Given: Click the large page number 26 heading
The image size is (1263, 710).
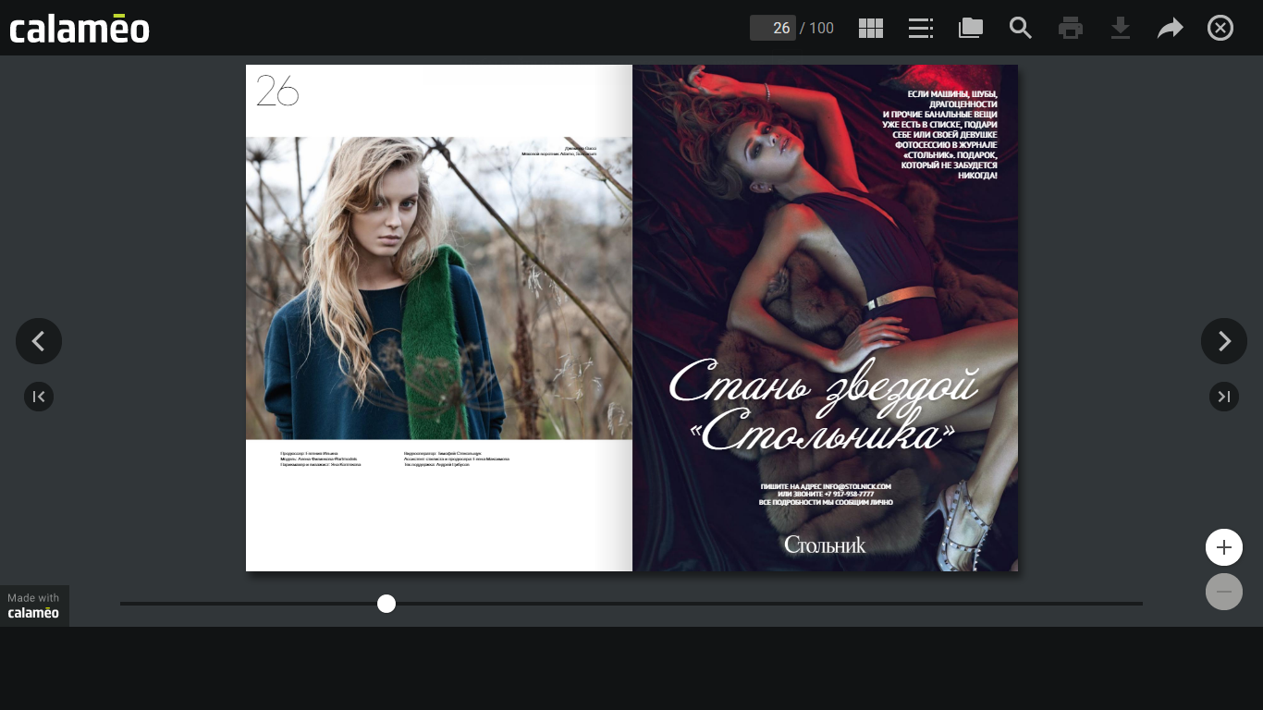Looking at the screenshot, I should [x=277, y=91].
